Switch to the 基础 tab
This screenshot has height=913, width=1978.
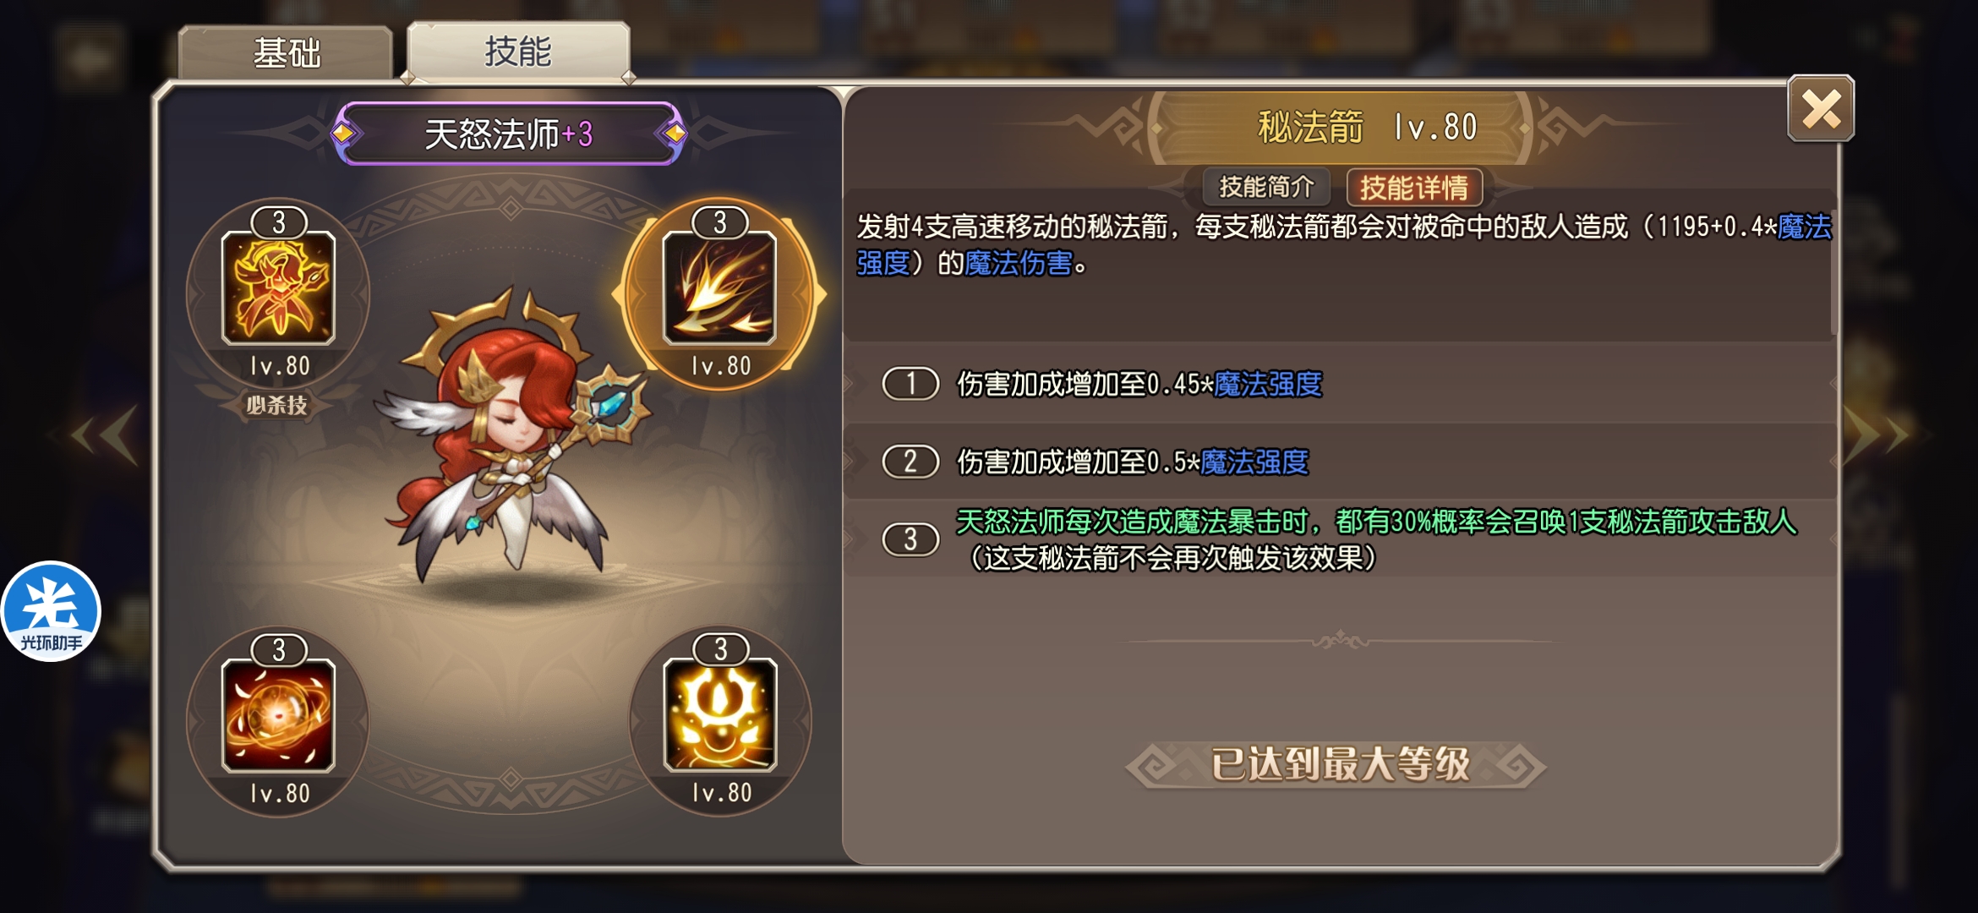tap(286, 52)
